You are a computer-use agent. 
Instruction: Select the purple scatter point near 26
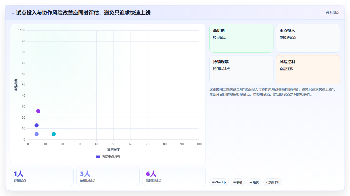coord(38,111)
